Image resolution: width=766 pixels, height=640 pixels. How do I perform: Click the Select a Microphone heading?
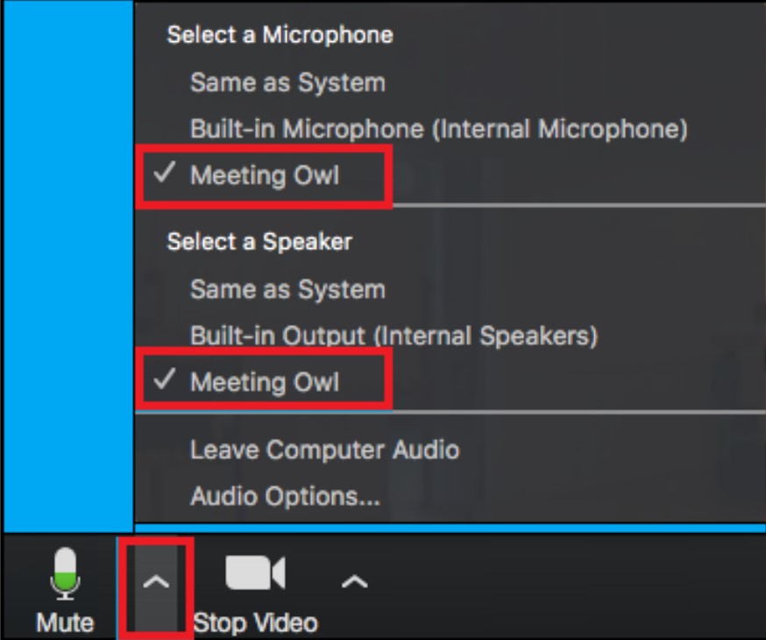tap(280, 35)
